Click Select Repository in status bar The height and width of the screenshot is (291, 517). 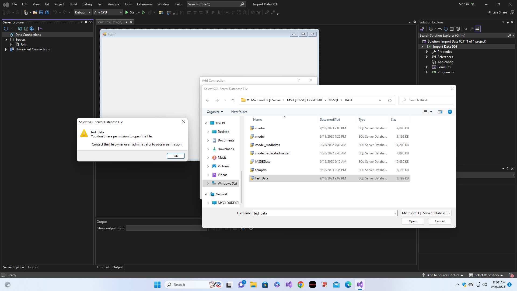click(486, 275)
